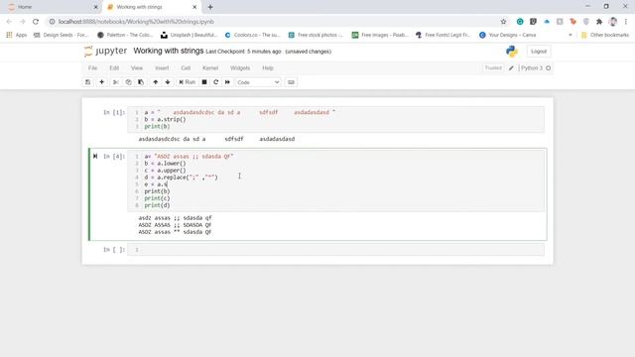Open the Design Seeds bookmark
The height and width of the screenshot is (357, 635).
[x=61, y=36]
